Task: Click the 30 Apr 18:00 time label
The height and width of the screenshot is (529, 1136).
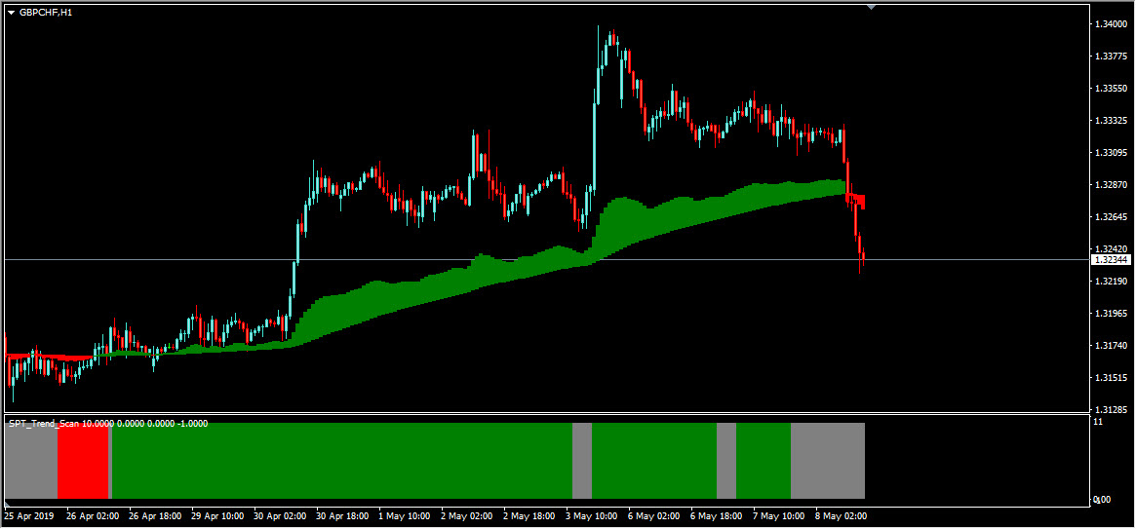Action: 342,516
